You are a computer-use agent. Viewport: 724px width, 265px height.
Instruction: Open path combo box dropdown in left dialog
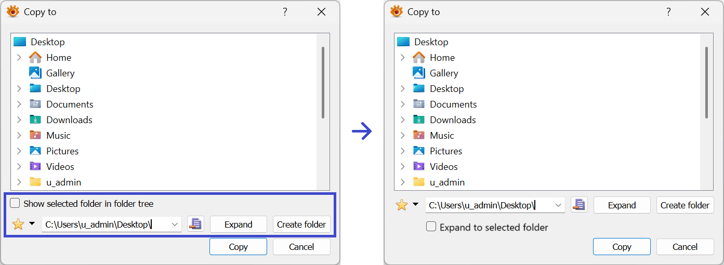click(x=175, y=224)
